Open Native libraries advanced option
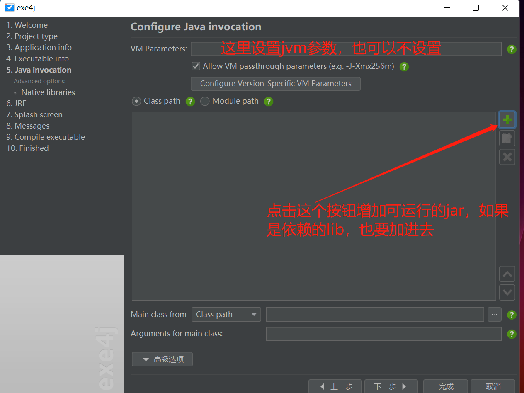The width and height of the screenshot is (524, 393). click(48, 92)
